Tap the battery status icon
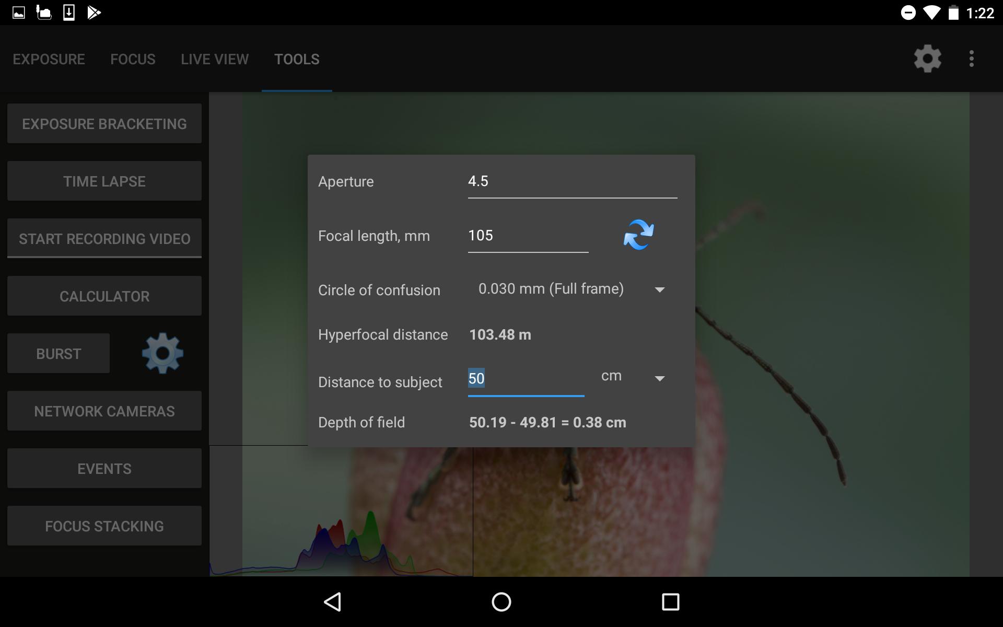This screenshot has width=1003, height=627. pos(953,13)
